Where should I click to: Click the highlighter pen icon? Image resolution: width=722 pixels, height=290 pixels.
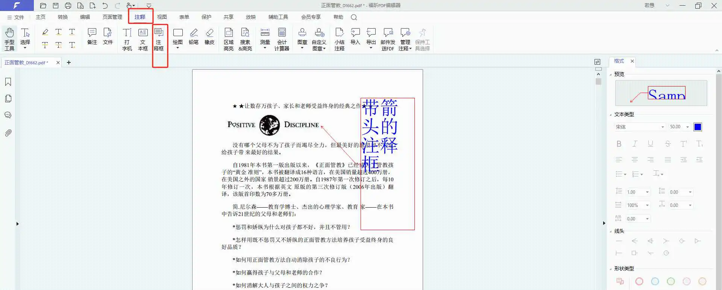pyautogui.click(x=45, y=32)
